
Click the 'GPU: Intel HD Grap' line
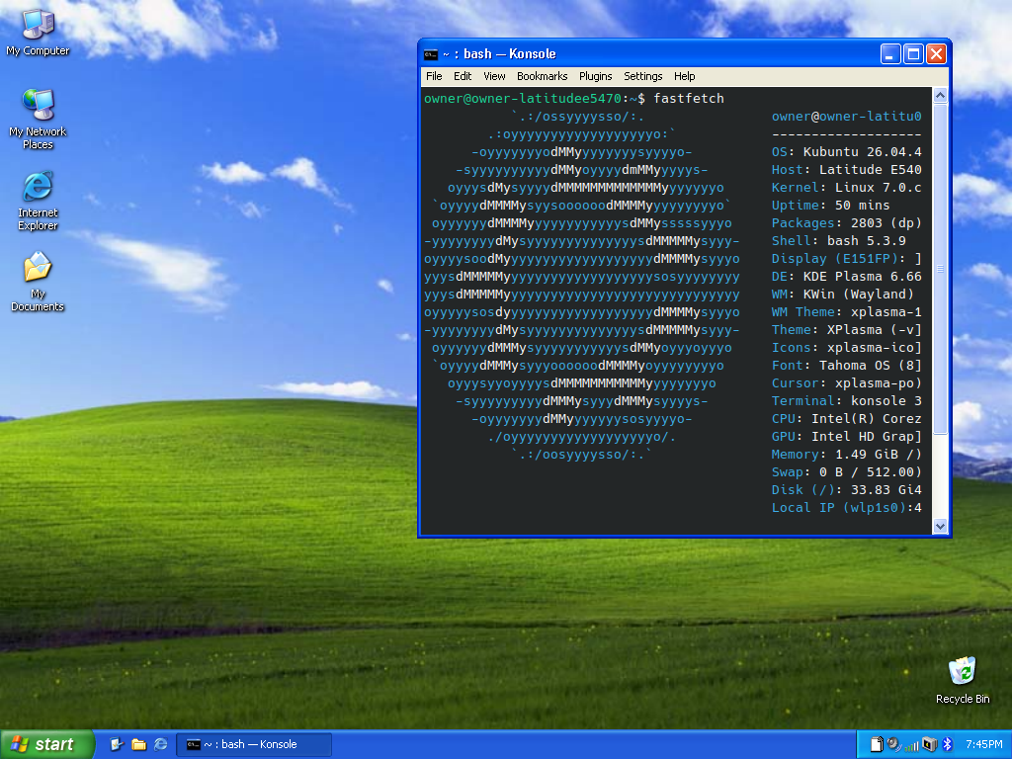[846, 436]
